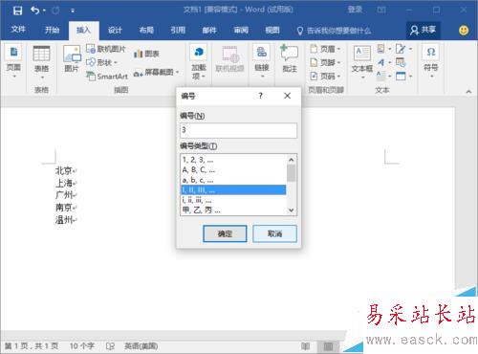The height and width of the screenshot is (354, 478).
Task: Click the list scrollbar down arrow
Action: pyautogui.click(x=291, y=210)
